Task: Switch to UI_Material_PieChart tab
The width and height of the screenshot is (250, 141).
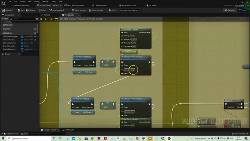Action: click(21, 5)
